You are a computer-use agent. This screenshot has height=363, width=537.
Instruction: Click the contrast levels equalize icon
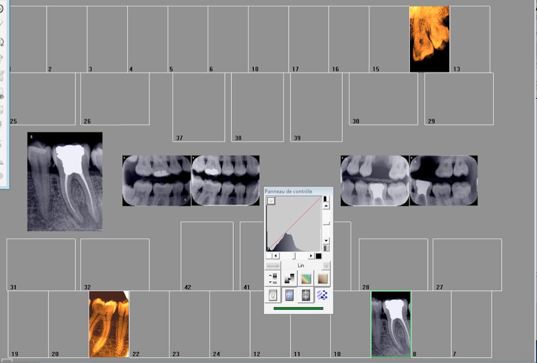[x=273, y=278]
